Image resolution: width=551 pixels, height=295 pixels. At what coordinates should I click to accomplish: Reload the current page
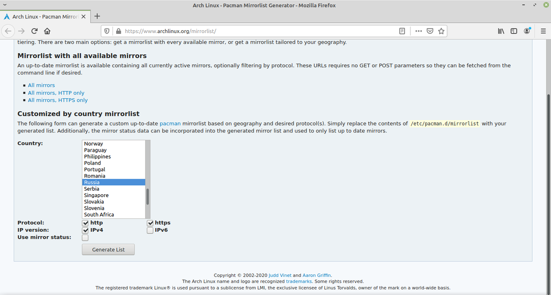[34, 32]
